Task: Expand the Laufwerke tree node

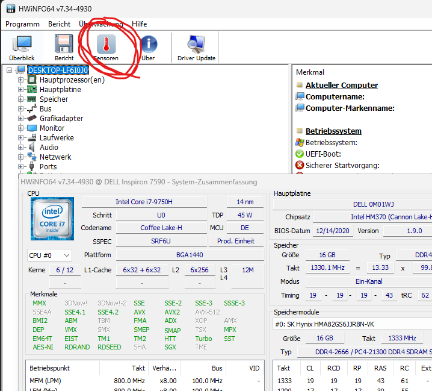Action: click(20, 138)
